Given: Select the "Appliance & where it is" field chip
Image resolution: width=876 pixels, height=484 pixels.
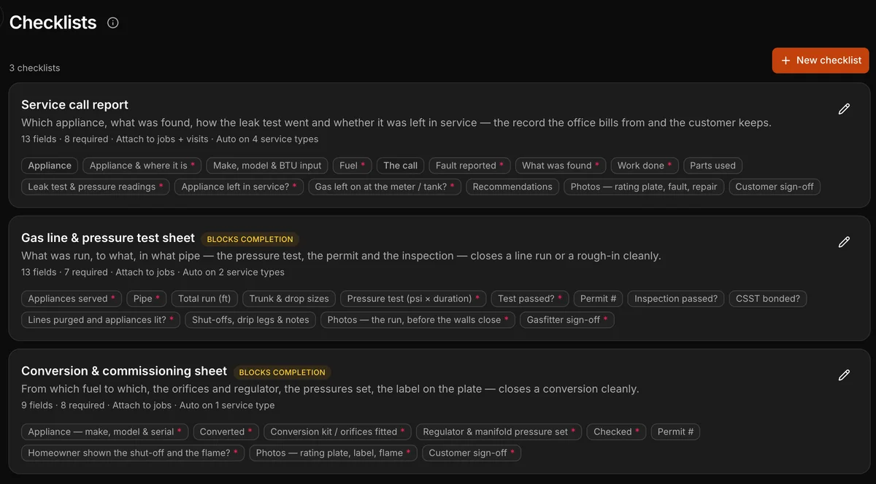Looking at the screenshot, I should [x=142, y=165].
